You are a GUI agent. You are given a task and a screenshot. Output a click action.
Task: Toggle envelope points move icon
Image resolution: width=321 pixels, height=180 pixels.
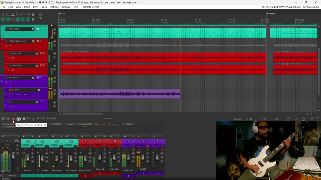coord(18,19)
